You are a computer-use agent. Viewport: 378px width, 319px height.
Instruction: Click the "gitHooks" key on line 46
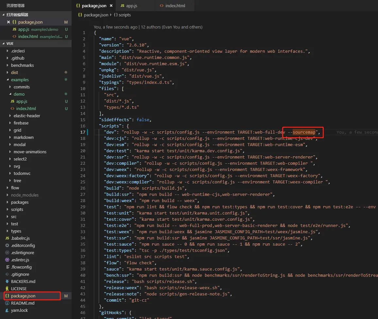[x=112, y=313]
